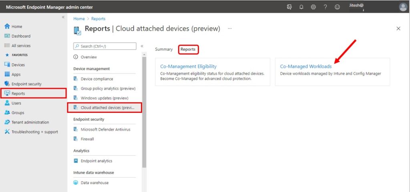Open Reports in left navigation
The height and width of the screenshot is (192, 410).
pos(34,94)
